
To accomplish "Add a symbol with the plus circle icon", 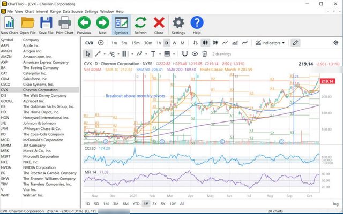I will [101, 43].
